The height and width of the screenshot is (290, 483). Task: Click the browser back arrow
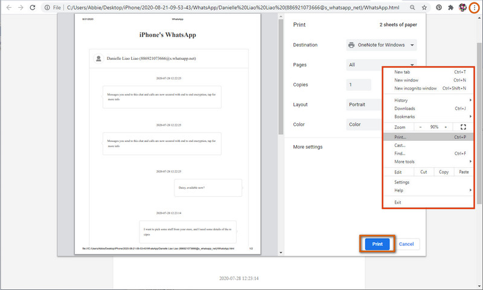(9, 7)
